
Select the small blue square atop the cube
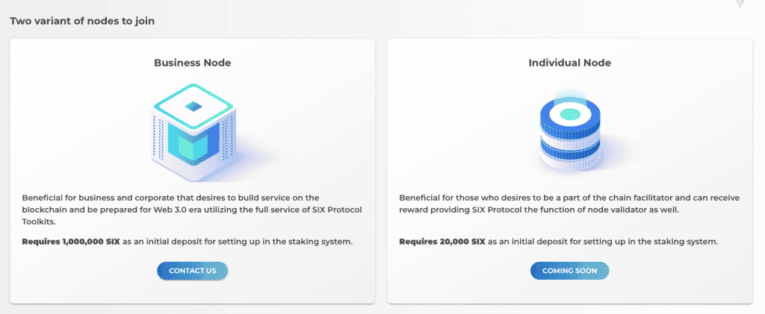click(x=193, y=106)
